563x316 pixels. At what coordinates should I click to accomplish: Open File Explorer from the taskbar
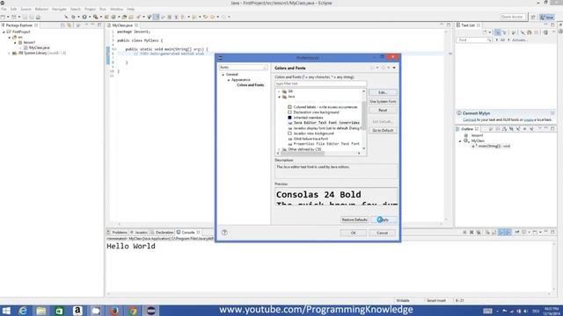click(x=41, y=310)
